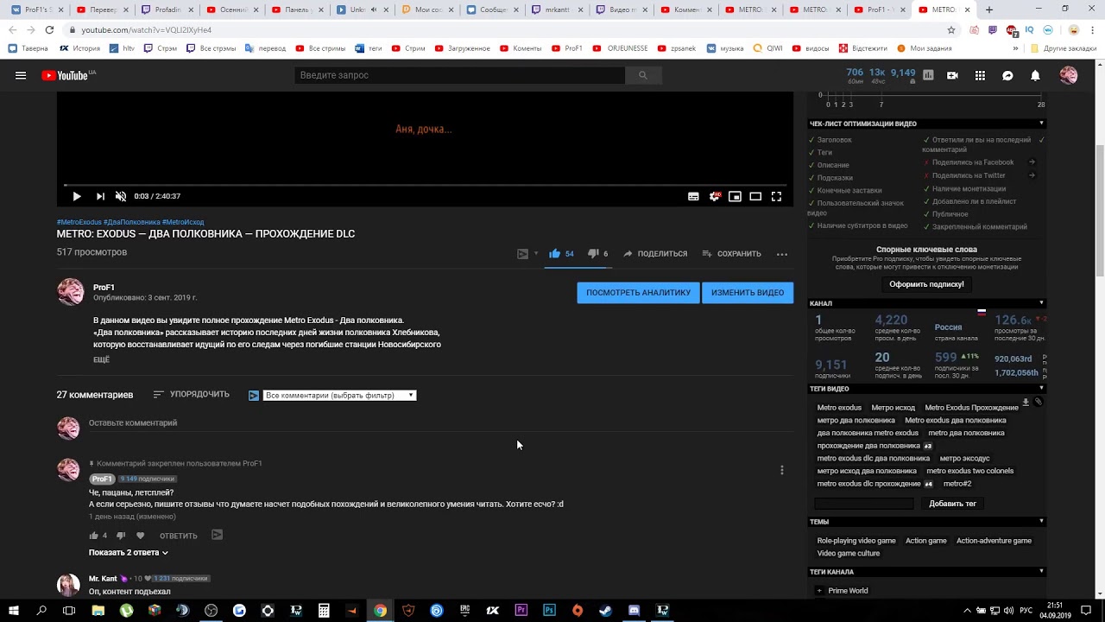Image resolution: width=1105 pixels, height=622 pixels.
Task: Open the messages share-bubble icon
Action: tap(1007, 75)
